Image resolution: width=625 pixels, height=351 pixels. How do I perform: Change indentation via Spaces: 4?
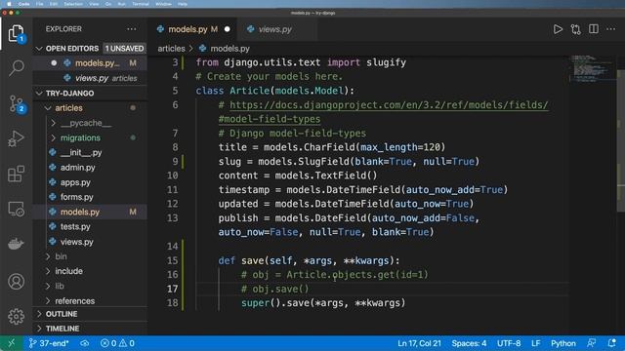pyautogui.click(x=469, y=343)
